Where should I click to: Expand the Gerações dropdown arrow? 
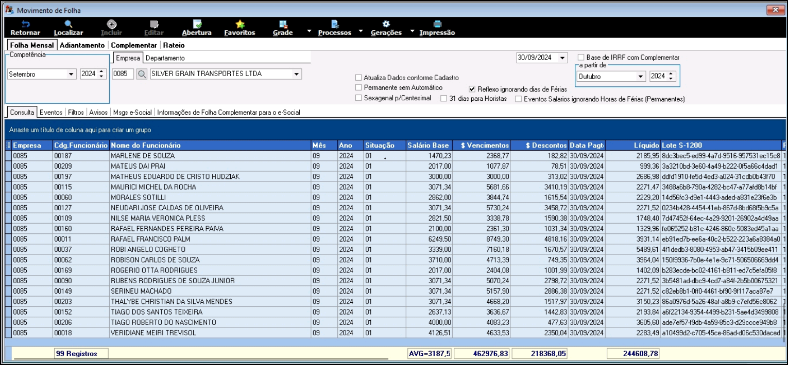[412, 31]
